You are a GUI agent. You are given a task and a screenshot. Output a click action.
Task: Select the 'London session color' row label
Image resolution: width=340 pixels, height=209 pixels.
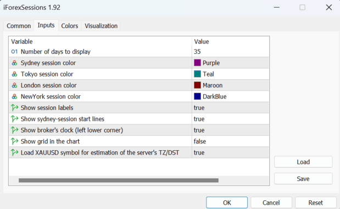pos(48,85)
